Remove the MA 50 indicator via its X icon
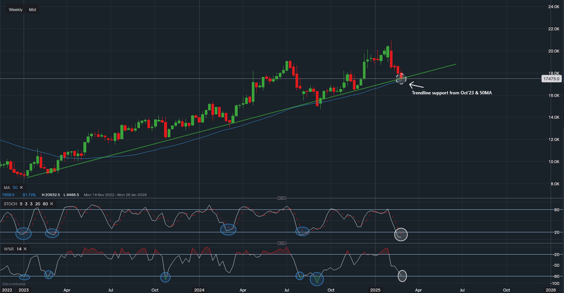The height and width of the screenshot is (293, 564). click(x=21, y=188)
